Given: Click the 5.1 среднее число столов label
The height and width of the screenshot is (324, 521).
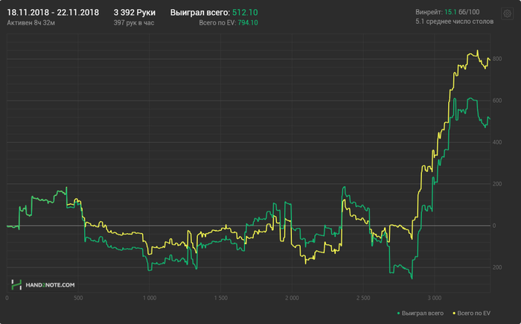Looking at the screenshot, I should coord(454,22).
